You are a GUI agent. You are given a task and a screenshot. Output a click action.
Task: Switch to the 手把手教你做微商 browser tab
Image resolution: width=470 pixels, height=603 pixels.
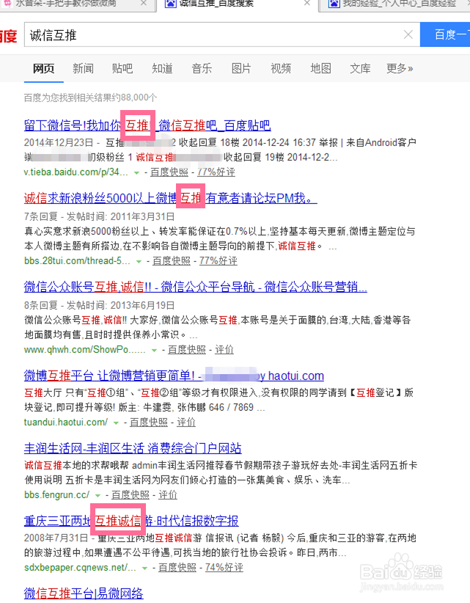click(x=77, y=4)
